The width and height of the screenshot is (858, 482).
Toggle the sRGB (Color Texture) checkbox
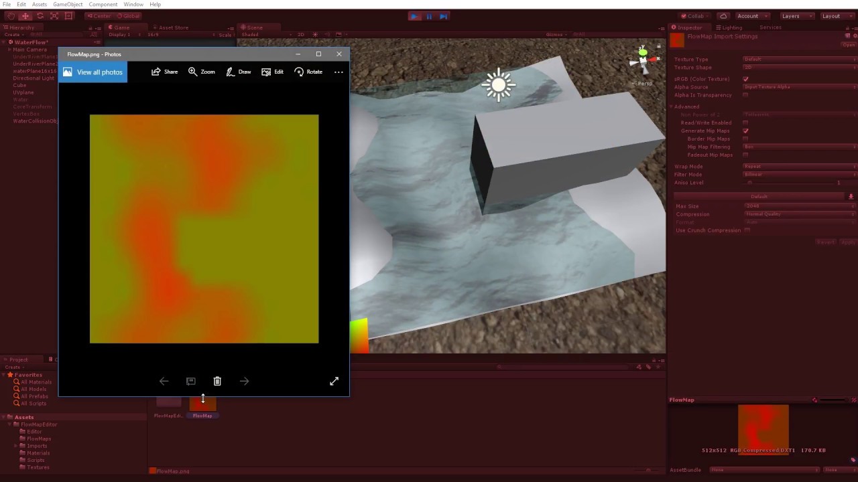pyautogui.click(x=745, y=78)
